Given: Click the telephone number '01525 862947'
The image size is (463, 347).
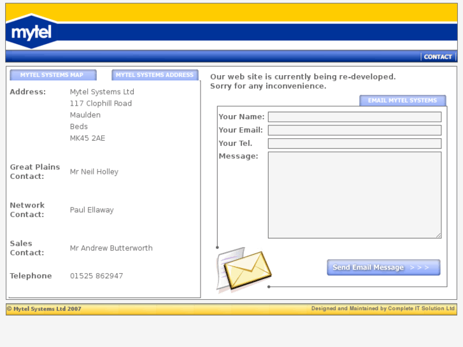Looking at the screenshot, I should click(96, 276).
